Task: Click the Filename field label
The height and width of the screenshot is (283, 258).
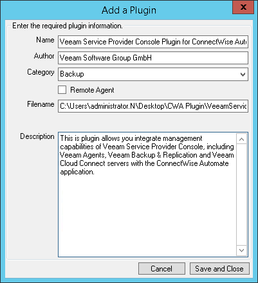Action: tap(41, 104)
